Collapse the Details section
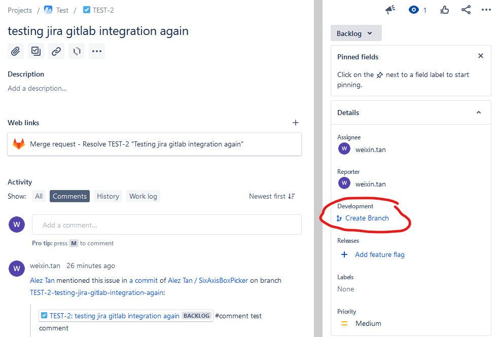This screenshot has width=498, height=337. [478, 113]
